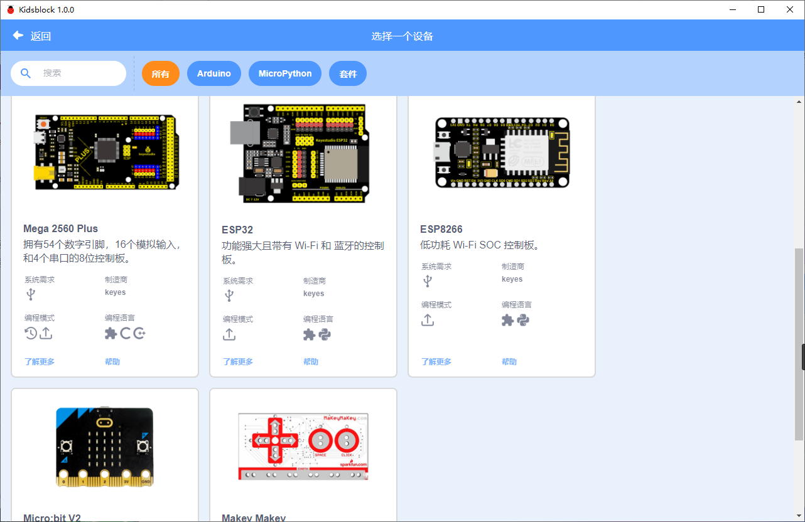Viewport: 805px width, 522px height.
Task: Choose the Mega 2560 Plus board image
Action: tap(105, 152)
